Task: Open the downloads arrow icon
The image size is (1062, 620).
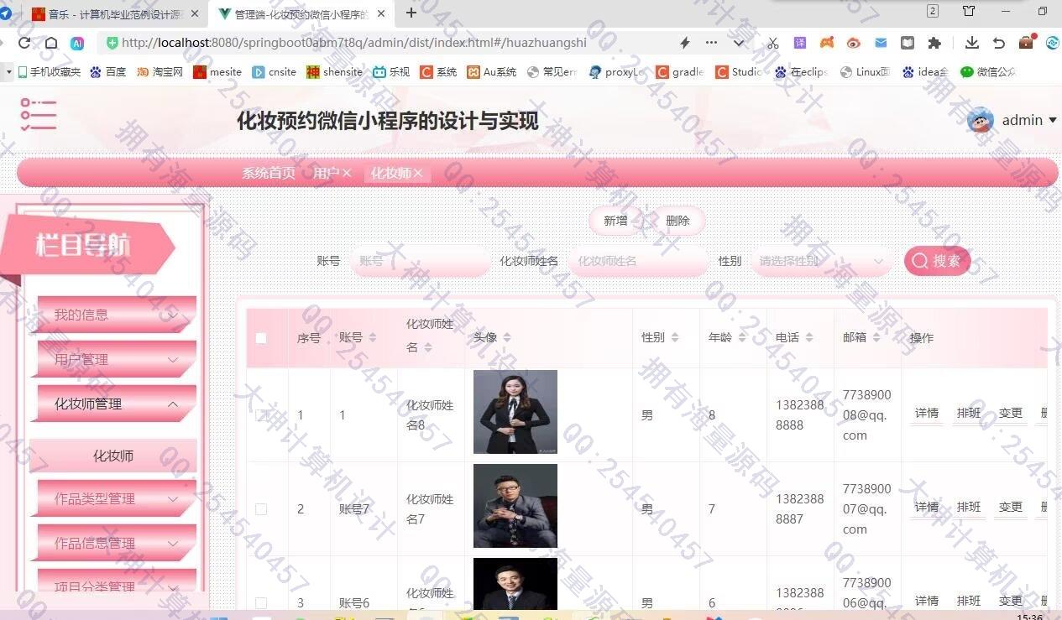Action: tap(972, 43)
